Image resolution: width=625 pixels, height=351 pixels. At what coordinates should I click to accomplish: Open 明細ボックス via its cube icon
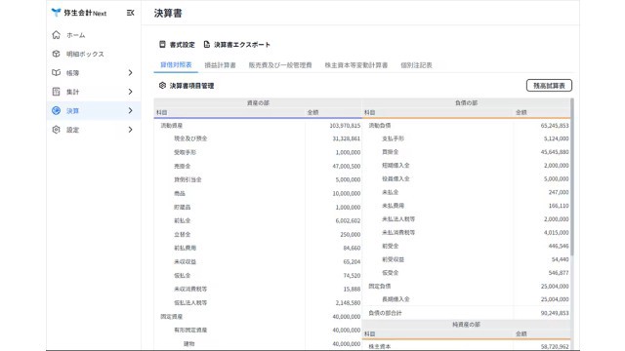[x=57, y=54]
